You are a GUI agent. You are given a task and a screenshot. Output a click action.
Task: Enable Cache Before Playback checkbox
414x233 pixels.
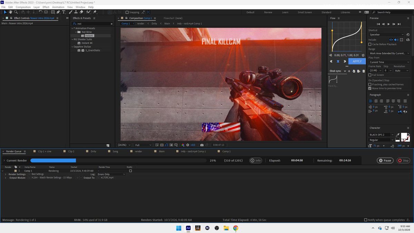click(370, 44)
